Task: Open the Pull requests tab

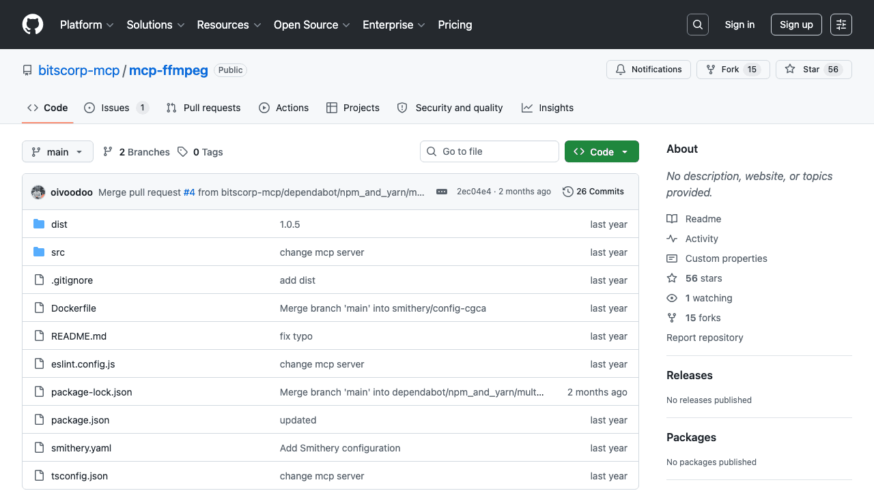Action: pyautogui.click(x=203, y=107)
